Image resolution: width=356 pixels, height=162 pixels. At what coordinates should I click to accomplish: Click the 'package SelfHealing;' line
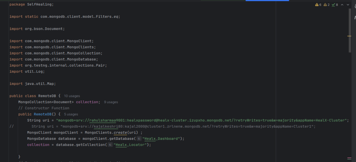point(32,4)
